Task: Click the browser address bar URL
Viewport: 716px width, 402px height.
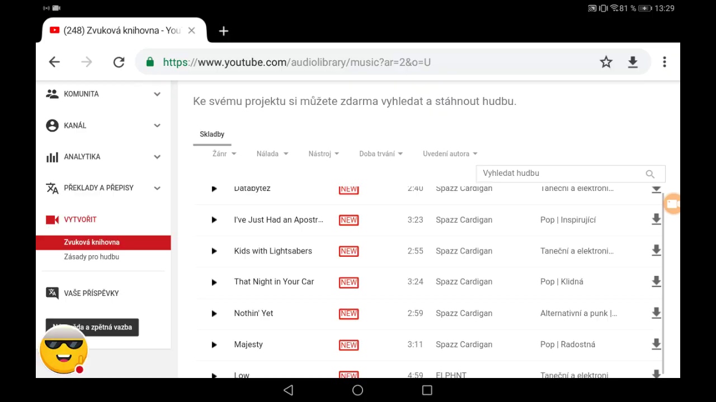Action: click(297, 62)
